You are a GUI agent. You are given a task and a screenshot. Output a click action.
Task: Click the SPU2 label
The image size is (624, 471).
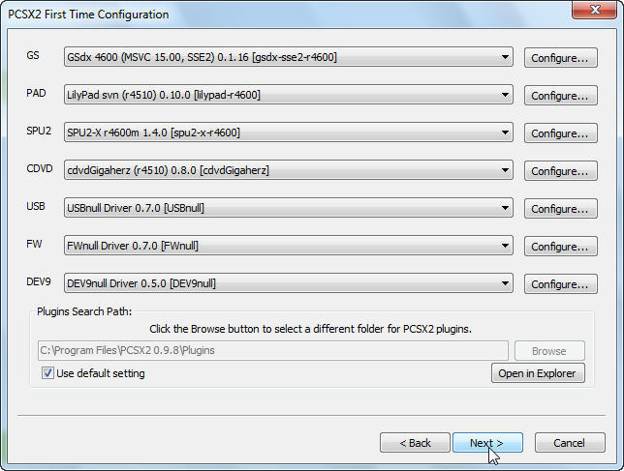[39, 131]
